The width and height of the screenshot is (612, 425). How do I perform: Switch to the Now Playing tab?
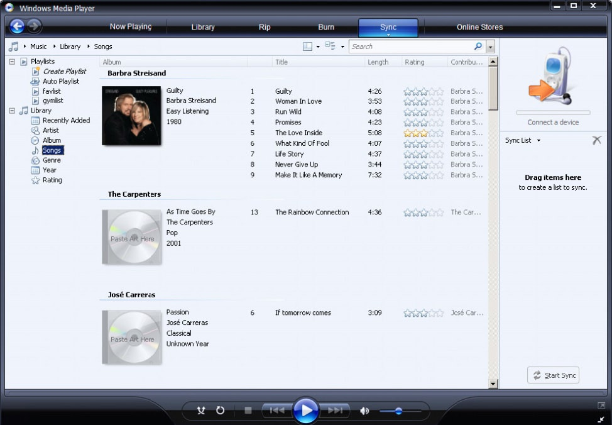130,26
